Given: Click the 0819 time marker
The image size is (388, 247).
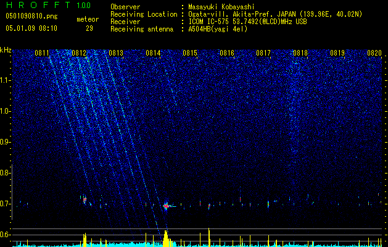Looking at the screenshot, I should pos(337,52).
